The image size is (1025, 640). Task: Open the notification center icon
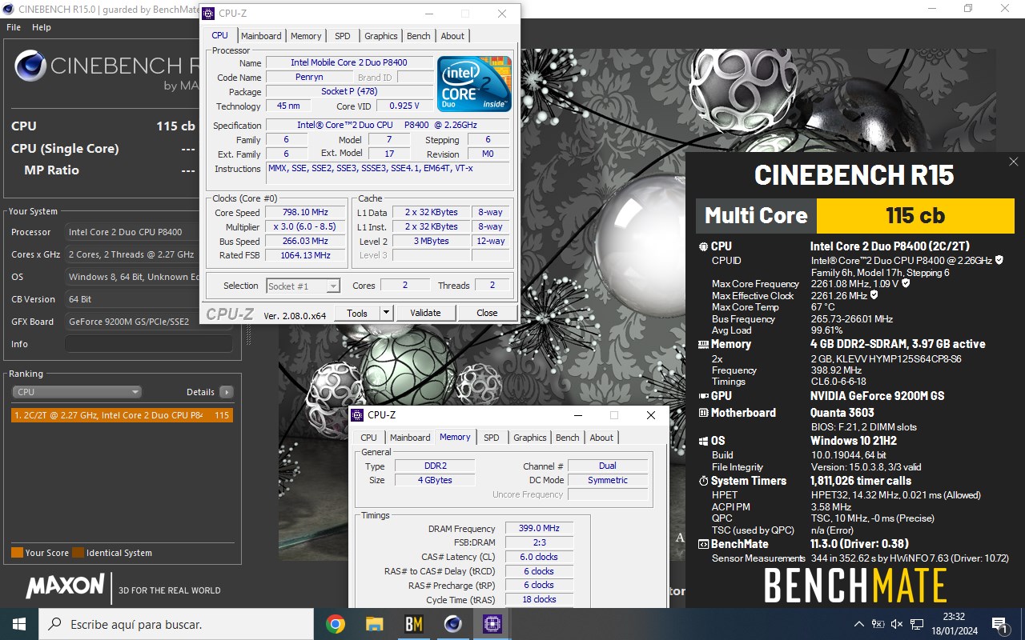pyautogui.click(x=999, y=624)
